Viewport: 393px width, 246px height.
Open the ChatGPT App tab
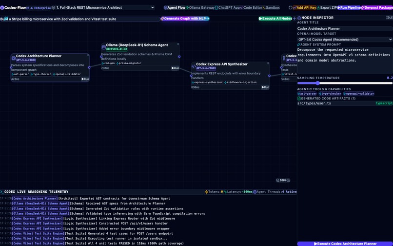[227, 8]
